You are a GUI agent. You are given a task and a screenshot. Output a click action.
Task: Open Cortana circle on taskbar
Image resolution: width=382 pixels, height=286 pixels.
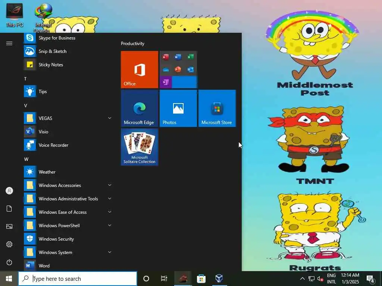click(146, 279)
